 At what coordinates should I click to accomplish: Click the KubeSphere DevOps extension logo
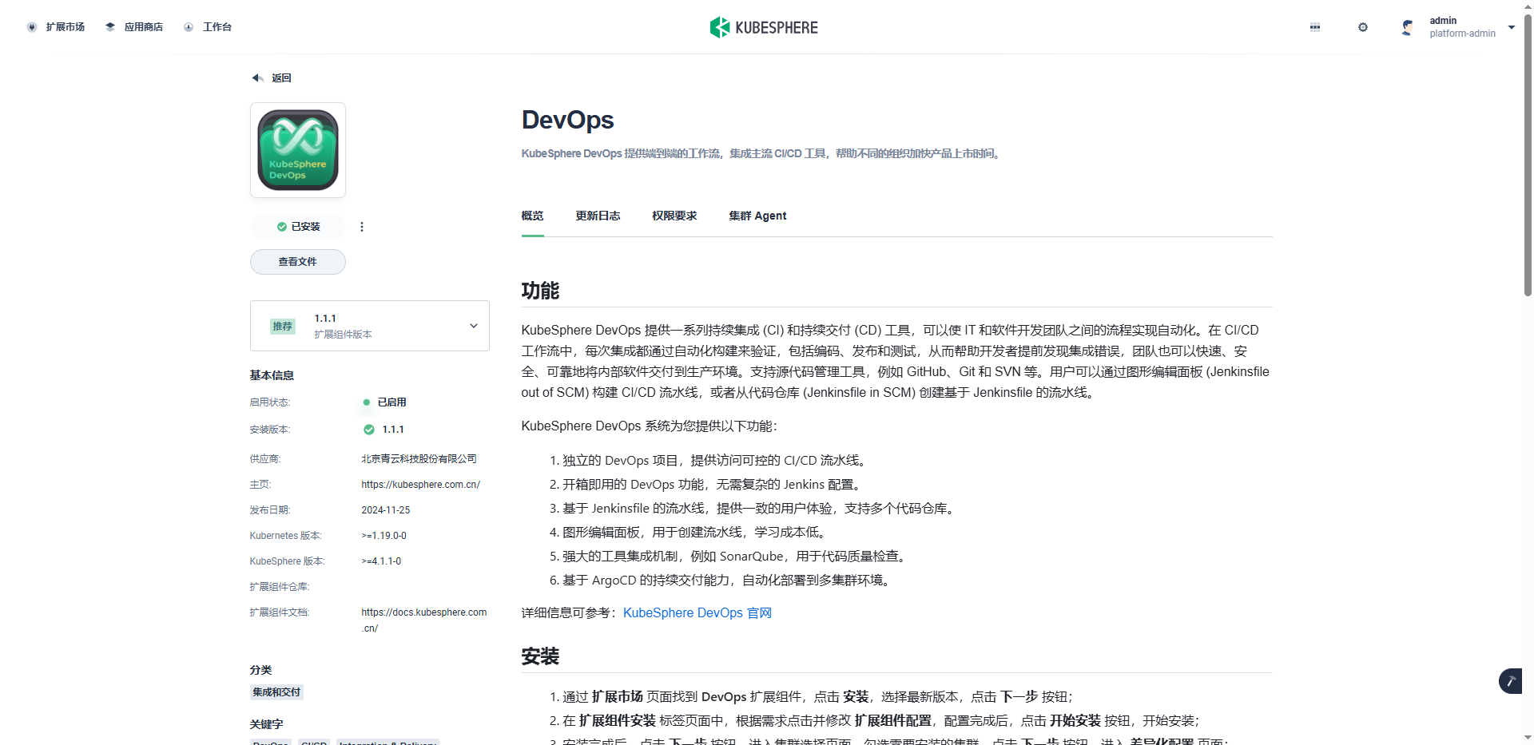click(298, 150)
